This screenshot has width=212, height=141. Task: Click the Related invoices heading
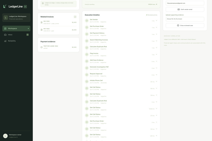(x=47, y=17)
